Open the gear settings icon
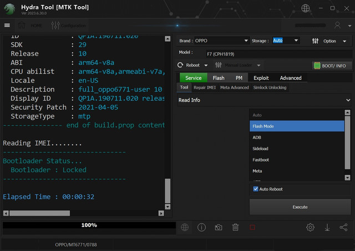This screenshot has width=355, height=251. coord(310,227)
